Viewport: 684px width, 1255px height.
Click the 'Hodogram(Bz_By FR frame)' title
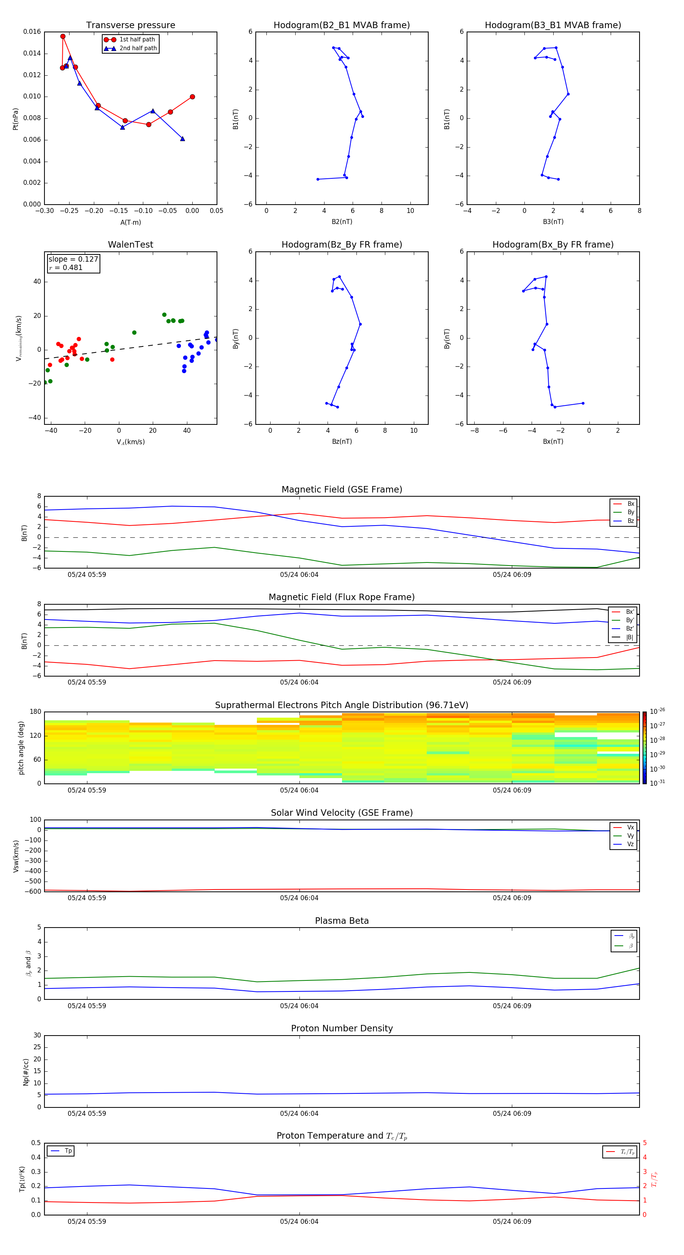click(x=342, y=245)
